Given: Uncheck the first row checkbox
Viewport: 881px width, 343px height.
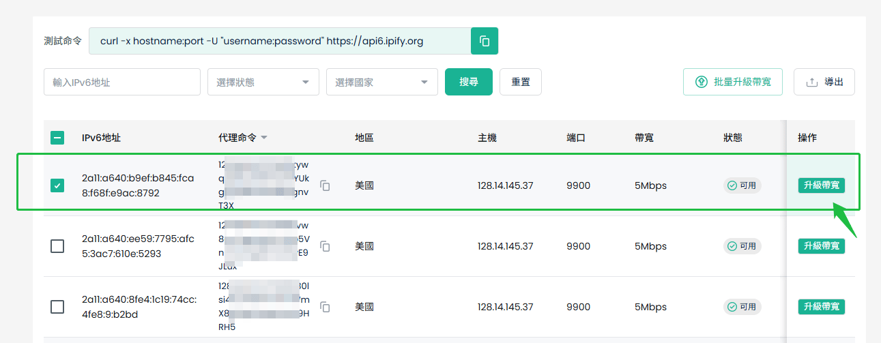Looking at the screenshot, I should (x=57, y=185).
